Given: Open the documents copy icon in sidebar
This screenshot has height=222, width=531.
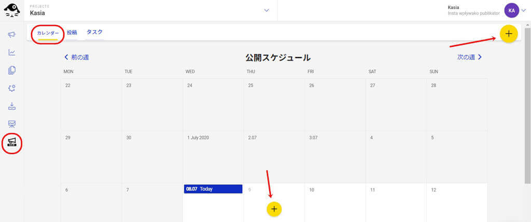Looking at the screenshot, I should tap(11, 70).
